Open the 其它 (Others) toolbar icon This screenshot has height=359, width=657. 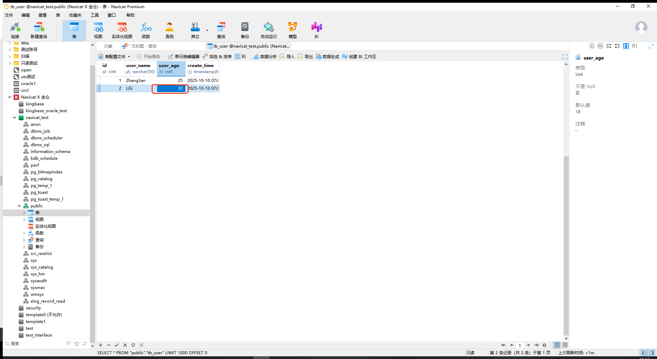click(195, 30)
